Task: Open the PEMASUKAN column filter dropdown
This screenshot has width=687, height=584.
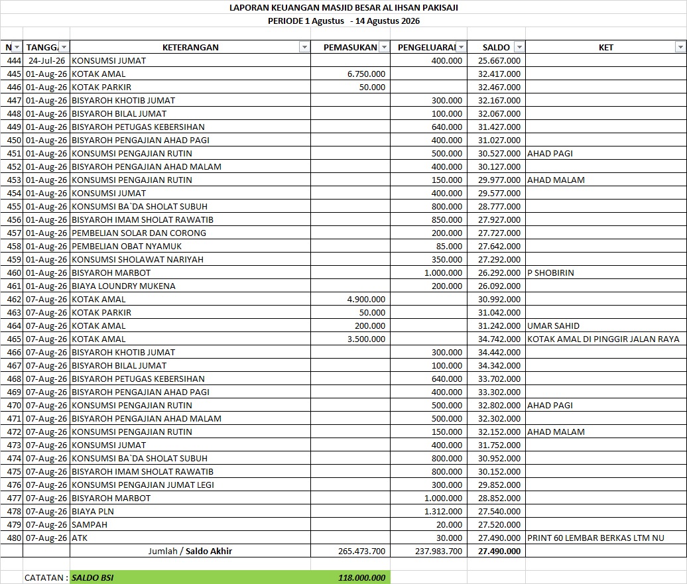Action: click(384, 47)
